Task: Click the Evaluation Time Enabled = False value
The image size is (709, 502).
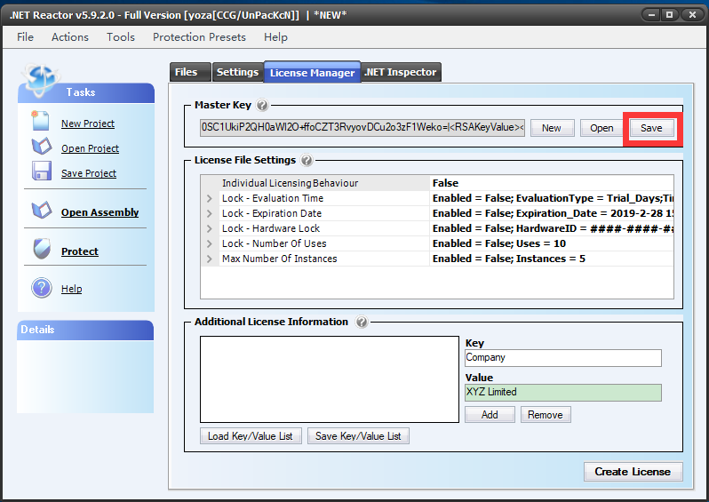Action: [x=552, y=198]
